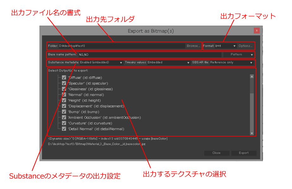Open the Pattern dropdown
This screenshot has width=292, height=189.
tap(239, 54)
